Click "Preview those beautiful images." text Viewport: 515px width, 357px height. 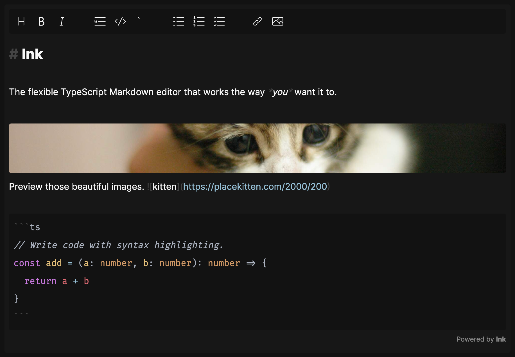pyautogui.click(x=76, y=187)
